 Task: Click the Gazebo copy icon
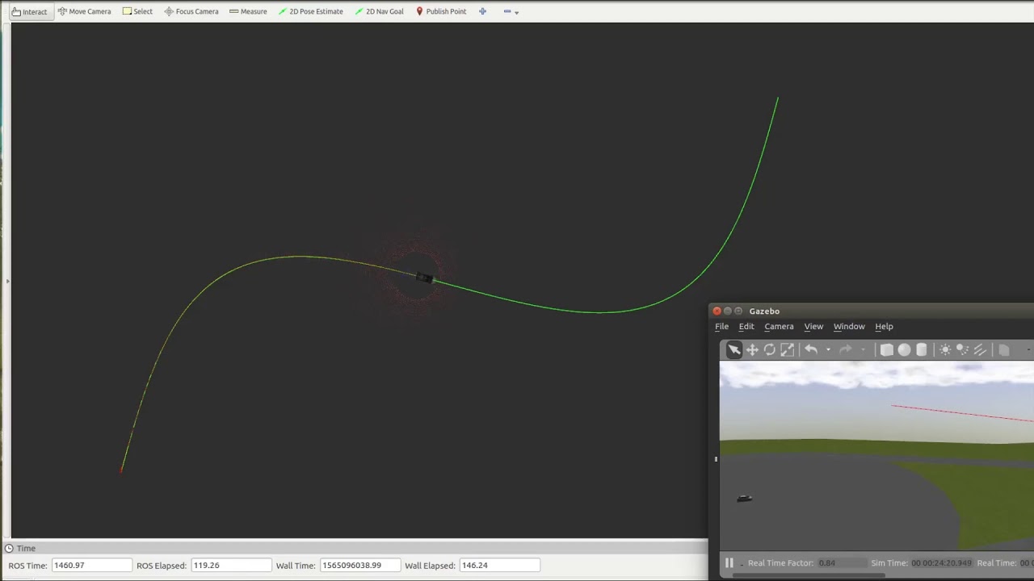1004,349
